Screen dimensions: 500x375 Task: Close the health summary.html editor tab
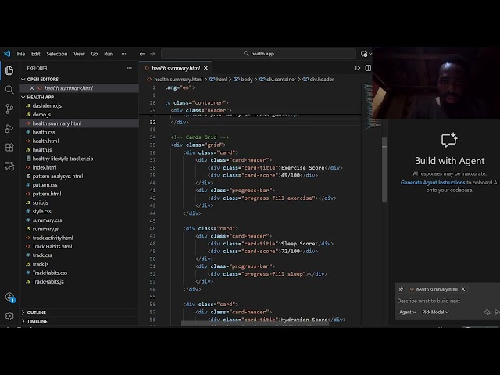(x=206, y=68)
